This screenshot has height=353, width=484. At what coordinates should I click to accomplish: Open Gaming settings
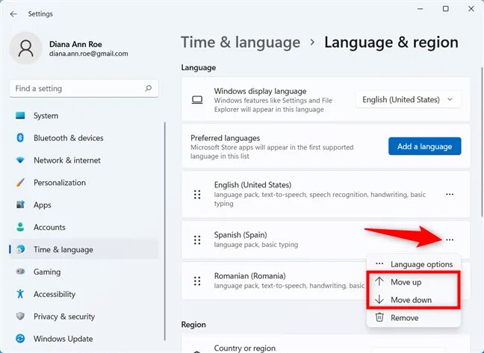[84, 272]
